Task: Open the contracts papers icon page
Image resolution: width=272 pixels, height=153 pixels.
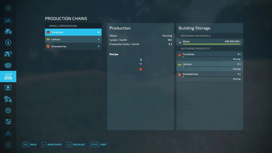Action: tap(8, 65)
